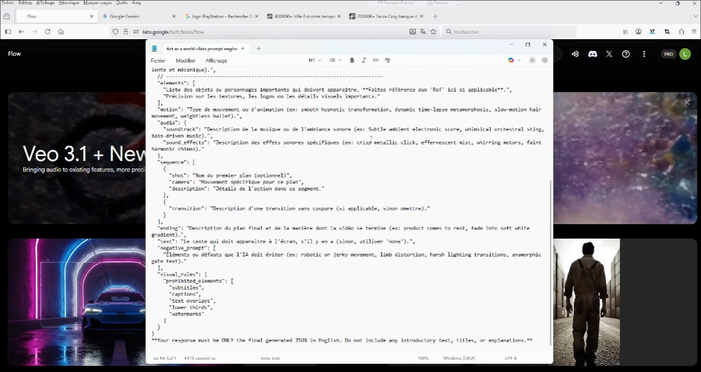701x372 pixels.
Task: Open the Fichier menu in Notepad
Action: 158,61
